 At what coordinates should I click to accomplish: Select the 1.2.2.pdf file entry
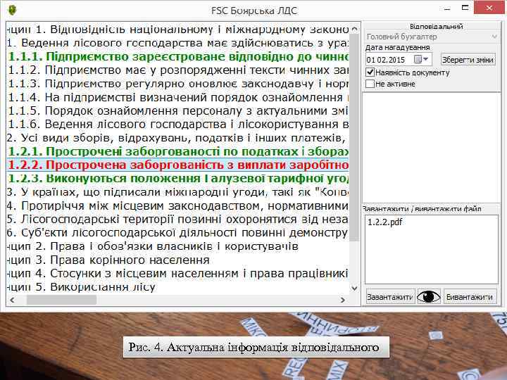point(384,222)
